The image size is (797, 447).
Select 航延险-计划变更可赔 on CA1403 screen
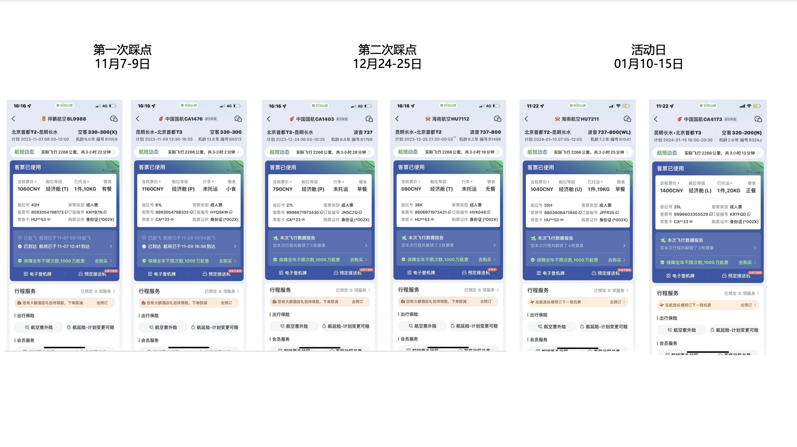345,326
